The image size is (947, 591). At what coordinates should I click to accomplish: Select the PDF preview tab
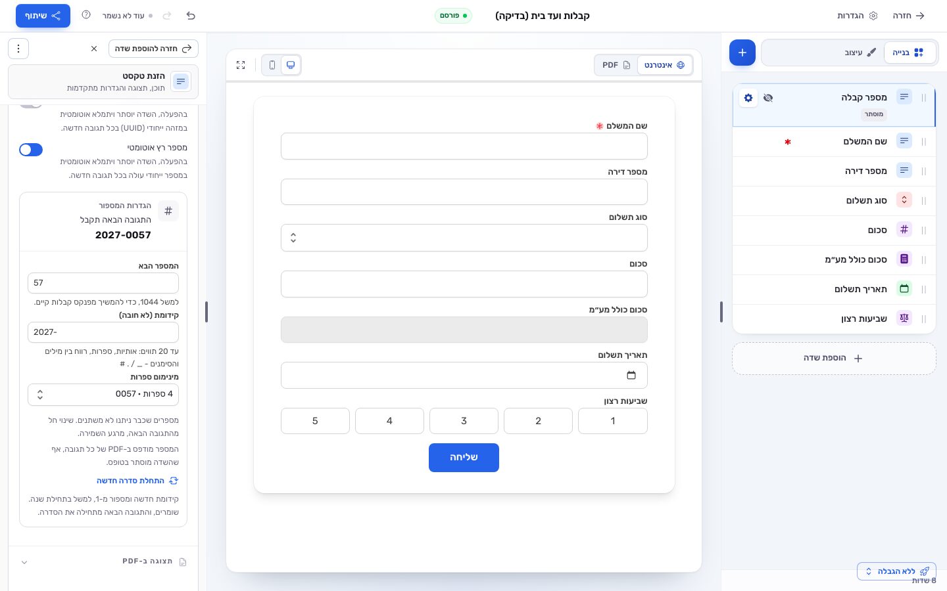617,65
